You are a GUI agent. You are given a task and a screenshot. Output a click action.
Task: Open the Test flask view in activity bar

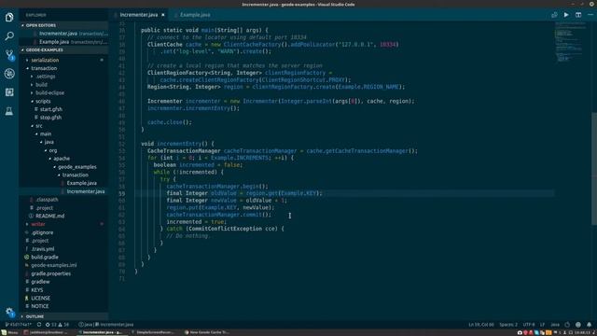9,111
